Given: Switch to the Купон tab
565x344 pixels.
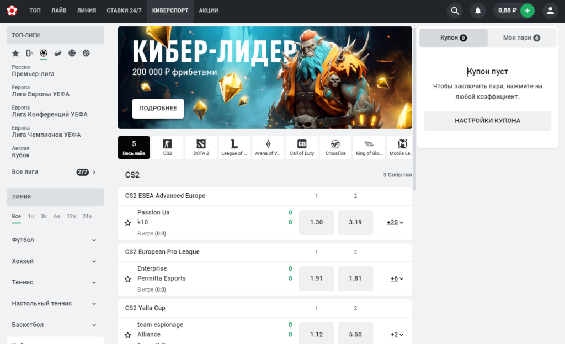Looking at the screenshot, I should [454, 38].
